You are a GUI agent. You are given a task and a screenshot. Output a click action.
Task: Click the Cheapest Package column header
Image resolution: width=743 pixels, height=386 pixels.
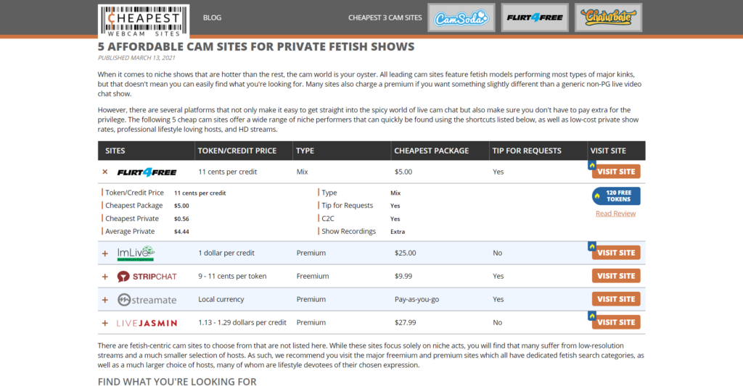(x=431, y=151)
